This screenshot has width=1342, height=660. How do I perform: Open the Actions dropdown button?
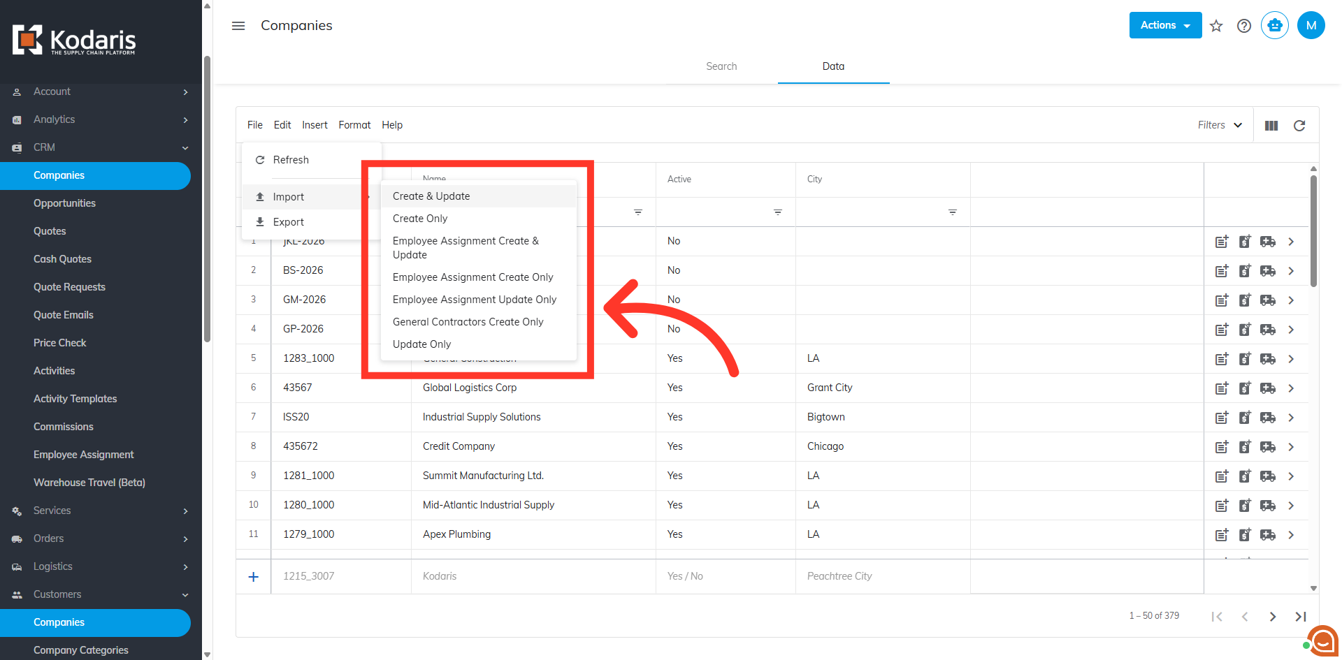click(x=1165, y=25)
